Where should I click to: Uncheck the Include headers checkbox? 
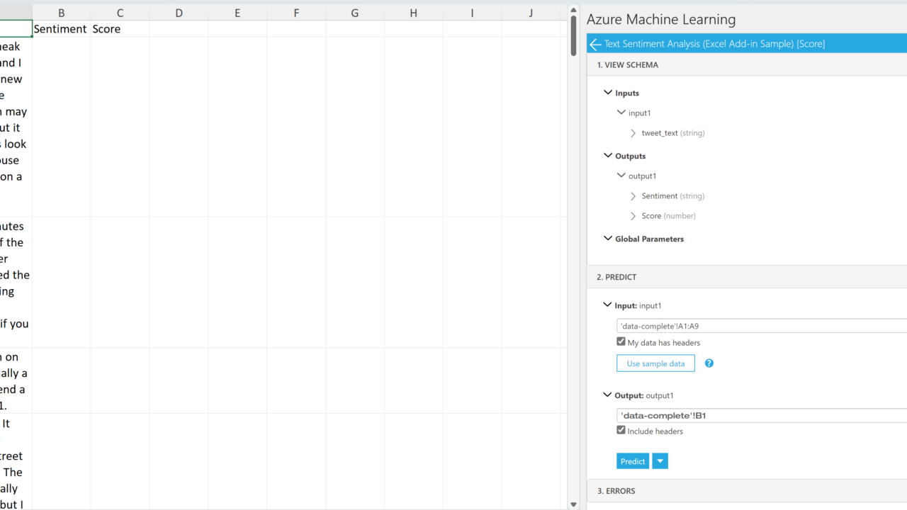621,431
